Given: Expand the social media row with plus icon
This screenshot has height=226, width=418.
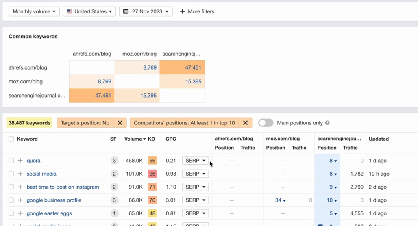Looking at the screenshot, I should [20, 174].
